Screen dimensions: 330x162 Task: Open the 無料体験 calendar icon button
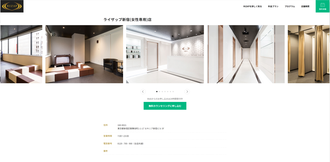[x=322, y=6]
